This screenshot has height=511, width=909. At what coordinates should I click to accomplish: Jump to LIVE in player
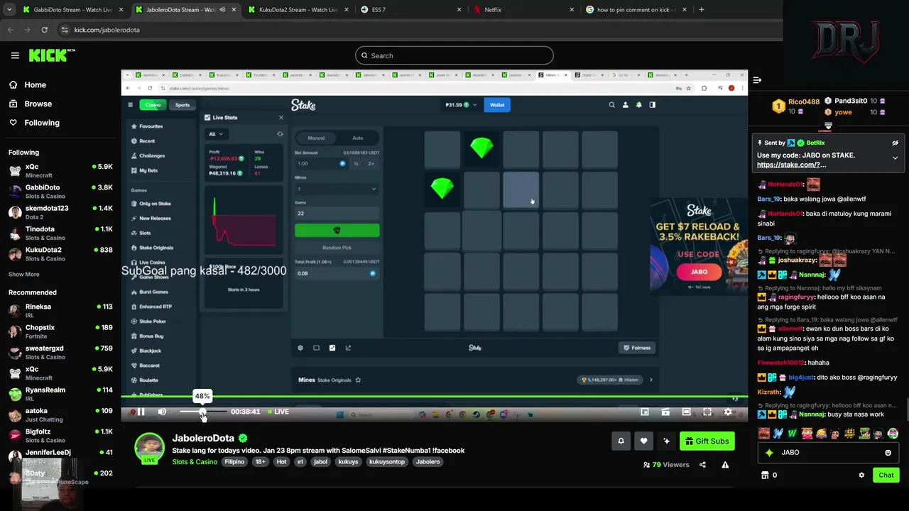click(278, 412)
